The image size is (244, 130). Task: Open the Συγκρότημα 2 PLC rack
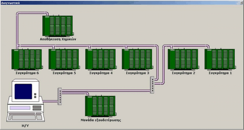point(183,59)
